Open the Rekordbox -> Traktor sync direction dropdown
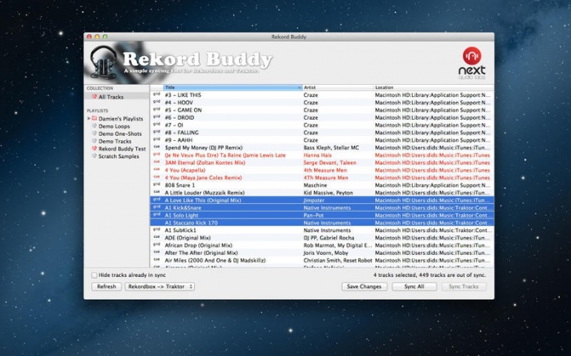This screenshot has height=356, width=571. pyautogui.click(x=158, y=287)
